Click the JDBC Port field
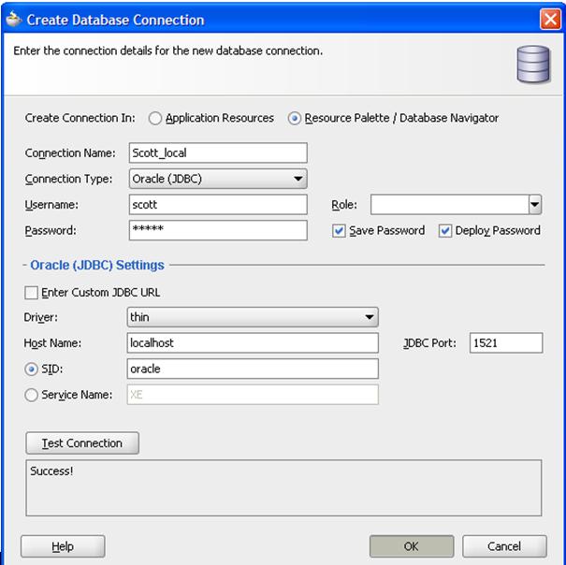 505,343
